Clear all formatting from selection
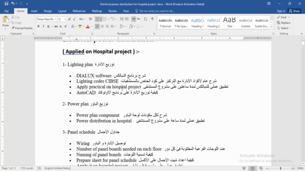This screenshot has width=305, height=171. point(91,19)
